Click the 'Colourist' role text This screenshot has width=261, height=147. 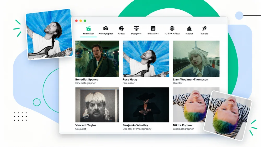[81, 129]
